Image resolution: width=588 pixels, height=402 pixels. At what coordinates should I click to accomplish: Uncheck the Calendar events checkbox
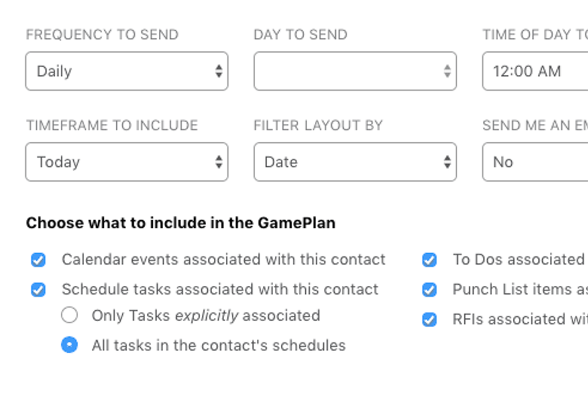pos(38,260)
